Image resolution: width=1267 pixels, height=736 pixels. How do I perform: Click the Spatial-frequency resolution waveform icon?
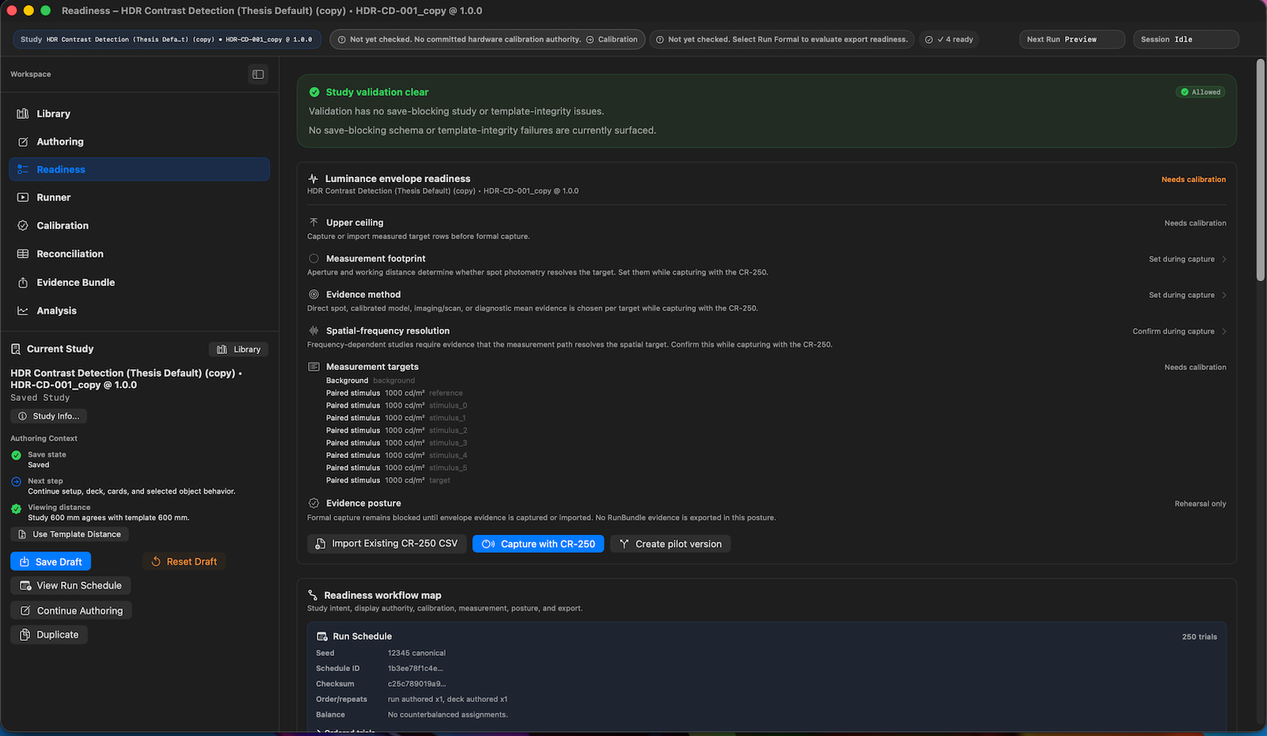coord(314,331)
